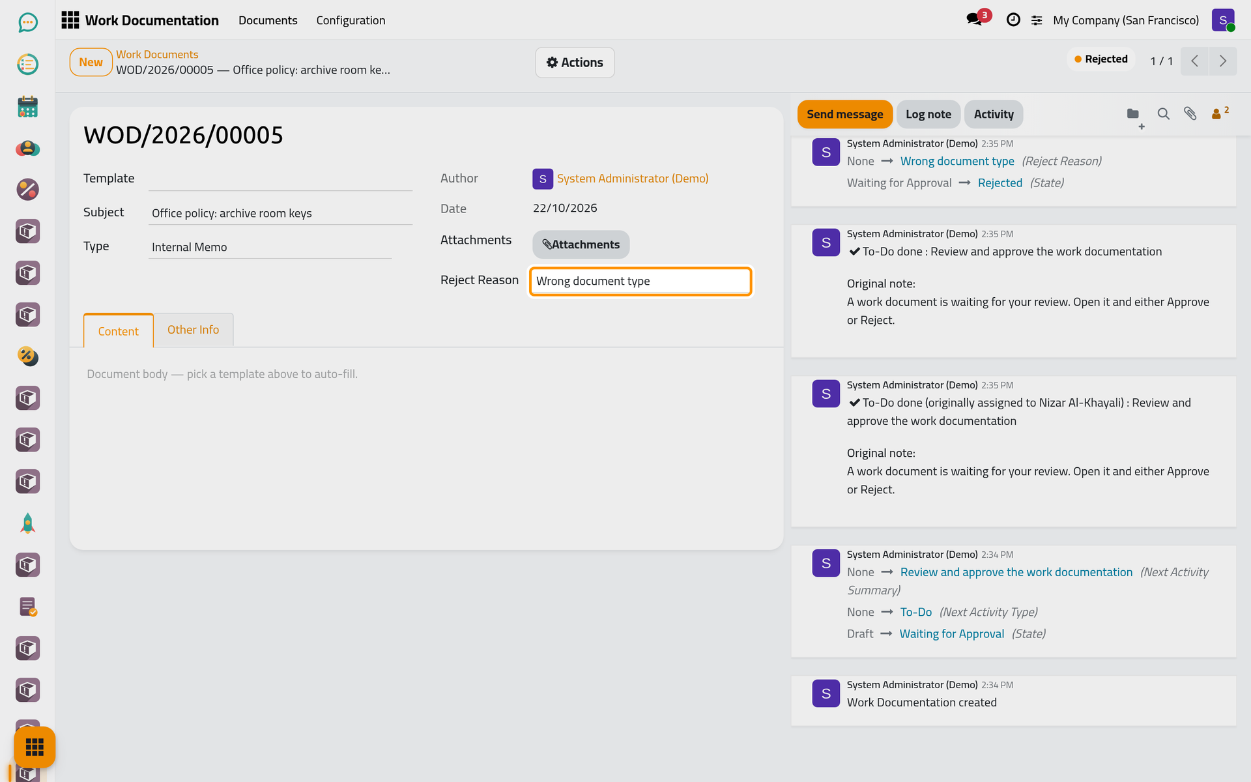Click the Date value 22/10/2026
The width and height of the screenshot is (1251, 782).
click(565, 209)
